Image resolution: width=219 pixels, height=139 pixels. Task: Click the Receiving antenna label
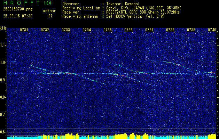pos(80,16)
